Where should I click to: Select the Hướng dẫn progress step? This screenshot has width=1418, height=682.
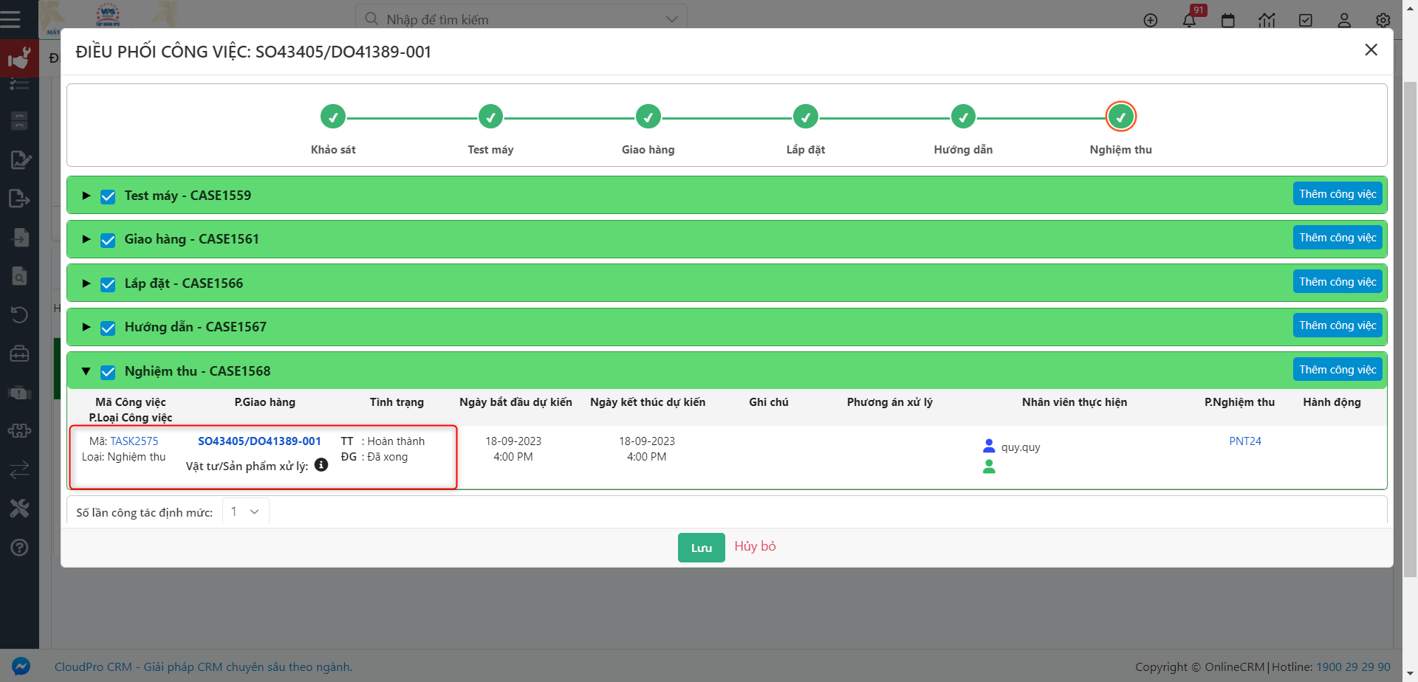tap(963, 117)
